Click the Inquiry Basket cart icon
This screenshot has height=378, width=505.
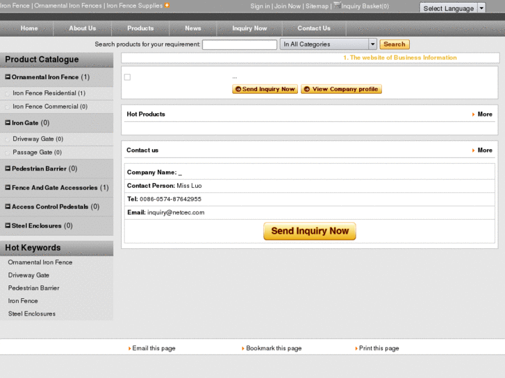337,6
